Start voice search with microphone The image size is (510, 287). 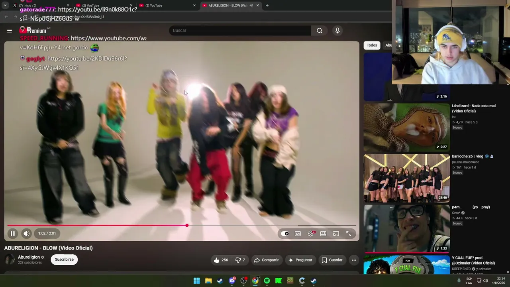pos(337,30)
